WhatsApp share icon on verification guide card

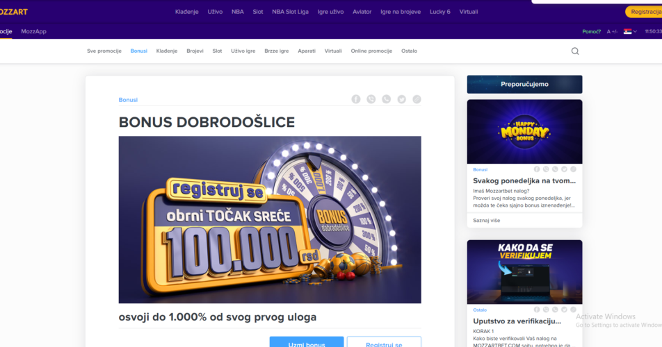(555, 310)
